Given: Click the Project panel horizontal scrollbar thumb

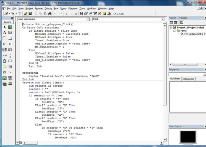Looking at the screenshot, I should (185, 64).
